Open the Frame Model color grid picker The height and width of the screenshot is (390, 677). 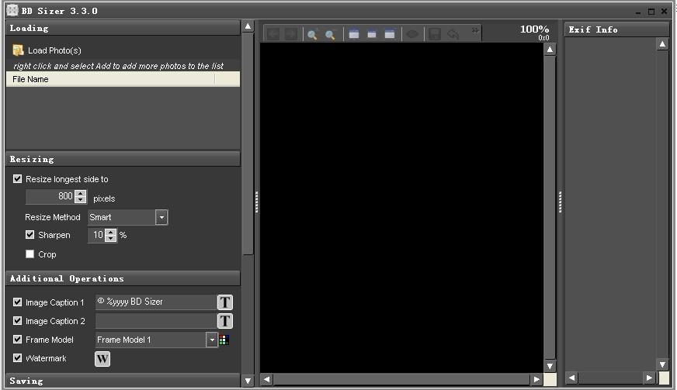click(x=224, y=340)
